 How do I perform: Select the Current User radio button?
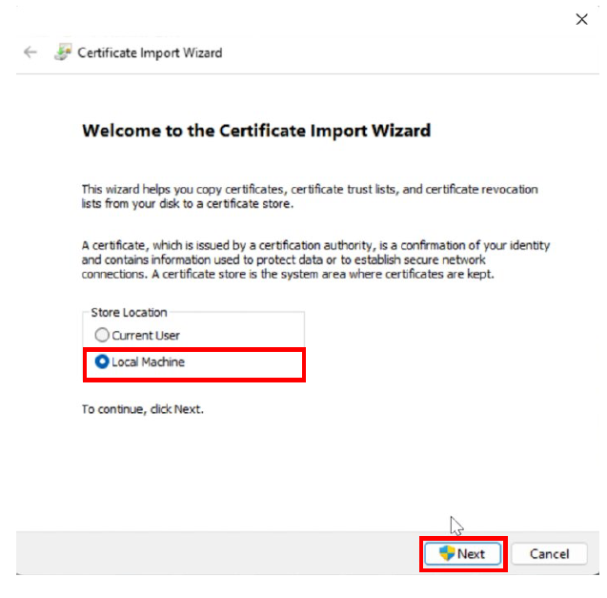(x=102, y=336)
